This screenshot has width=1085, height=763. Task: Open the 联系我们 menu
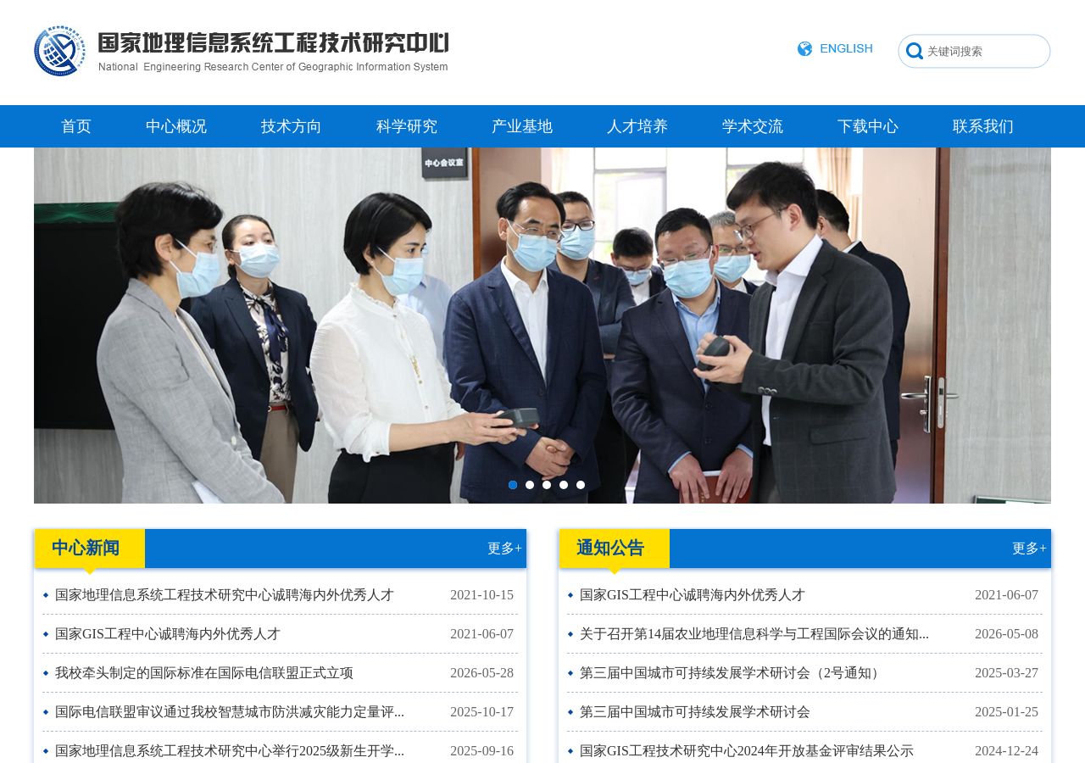(983, 126)
